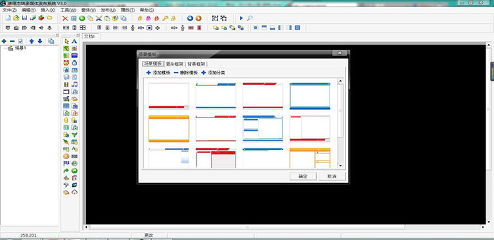Click the blue play arrow toolbar icon
Image resolution: width=494 pixels, height=240 pixels.
coord(241,18)
